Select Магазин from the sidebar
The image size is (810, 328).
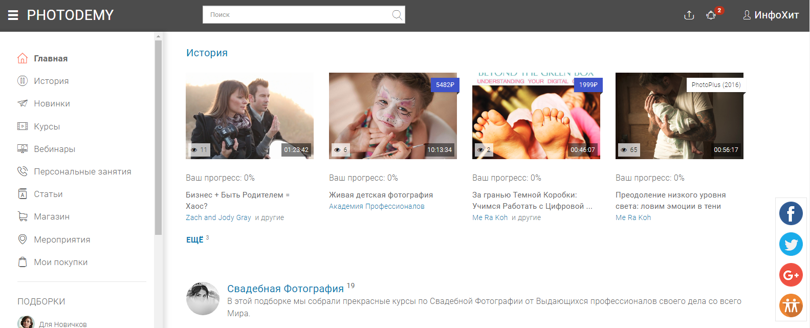point(52,216)
